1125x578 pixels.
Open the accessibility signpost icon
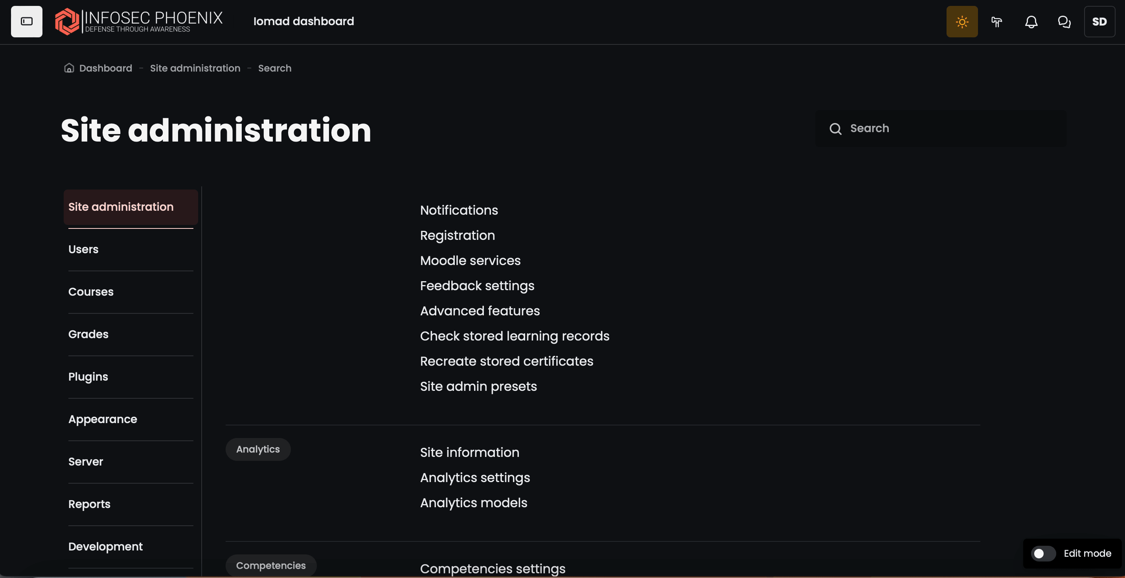(996, 21)
